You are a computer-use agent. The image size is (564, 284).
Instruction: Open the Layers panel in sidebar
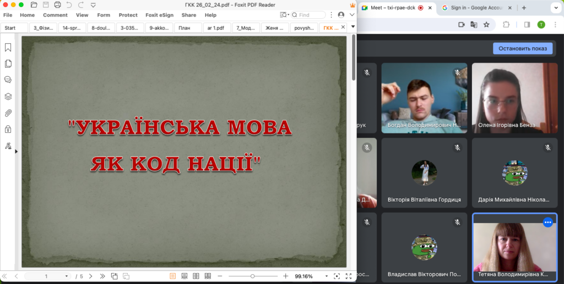pos(8,96)
